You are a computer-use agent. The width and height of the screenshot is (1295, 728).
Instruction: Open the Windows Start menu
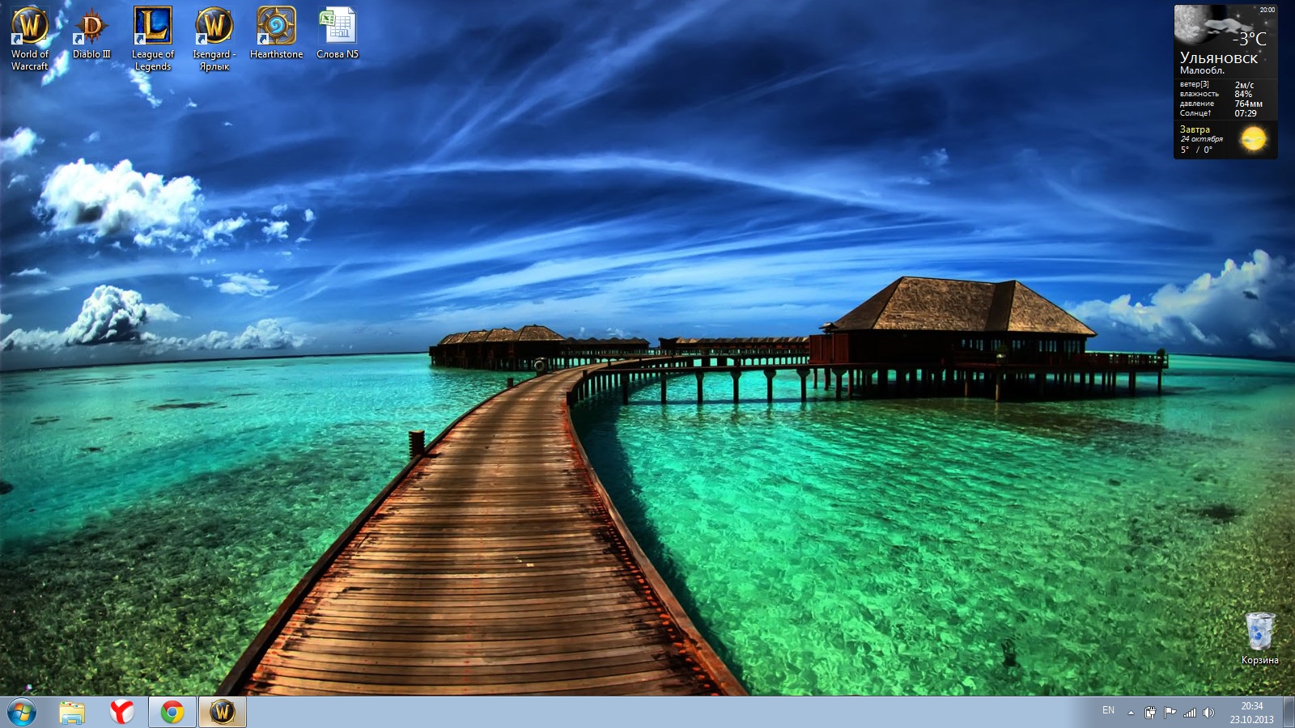tap(22, 713)
